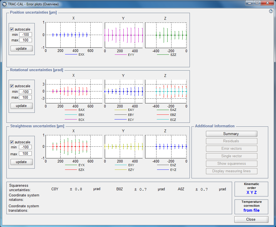Screen dimensions: 276x227
Task: Click the ECZ legend label
Action: pos(173,120)
